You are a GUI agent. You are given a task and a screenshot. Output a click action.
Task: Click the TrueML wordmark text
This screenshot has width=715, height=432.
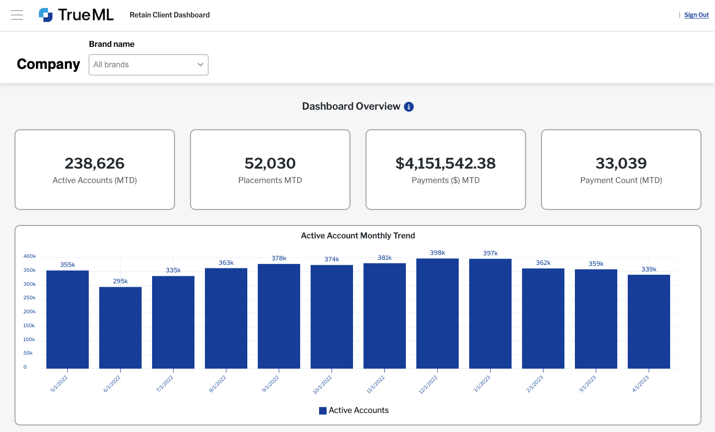point(86,15)
